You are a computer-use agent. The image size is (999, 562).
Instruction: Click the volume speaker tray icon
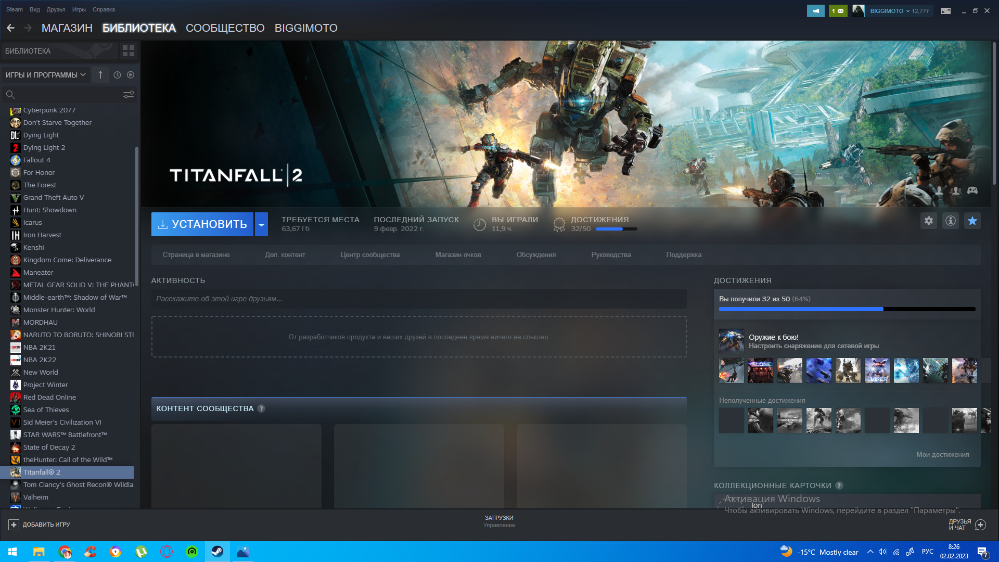(882, 552)
